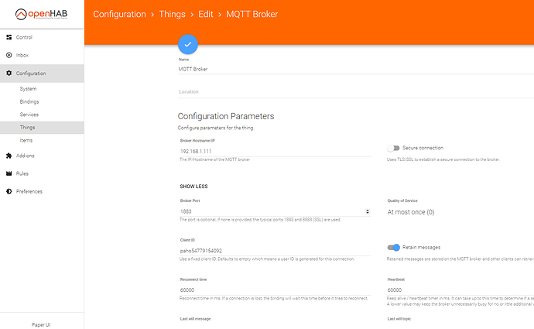Click the Inbox sidebar icon

pyautogui.click(x=9, y=55)
